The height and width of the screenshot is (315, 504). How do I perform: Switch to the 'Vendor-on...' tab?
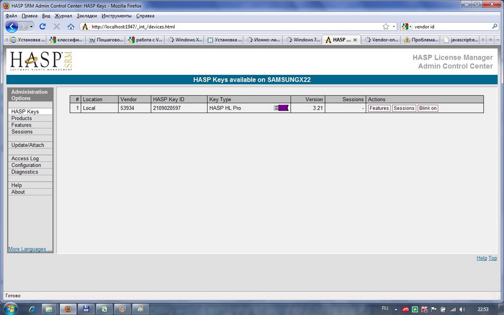[381, 40]
